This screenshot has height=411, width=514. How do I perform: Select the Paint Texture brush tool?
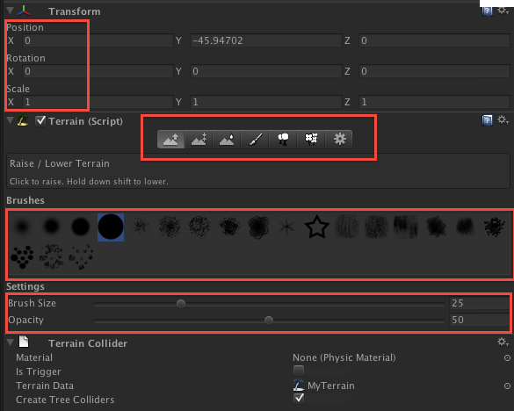(255, 140)
